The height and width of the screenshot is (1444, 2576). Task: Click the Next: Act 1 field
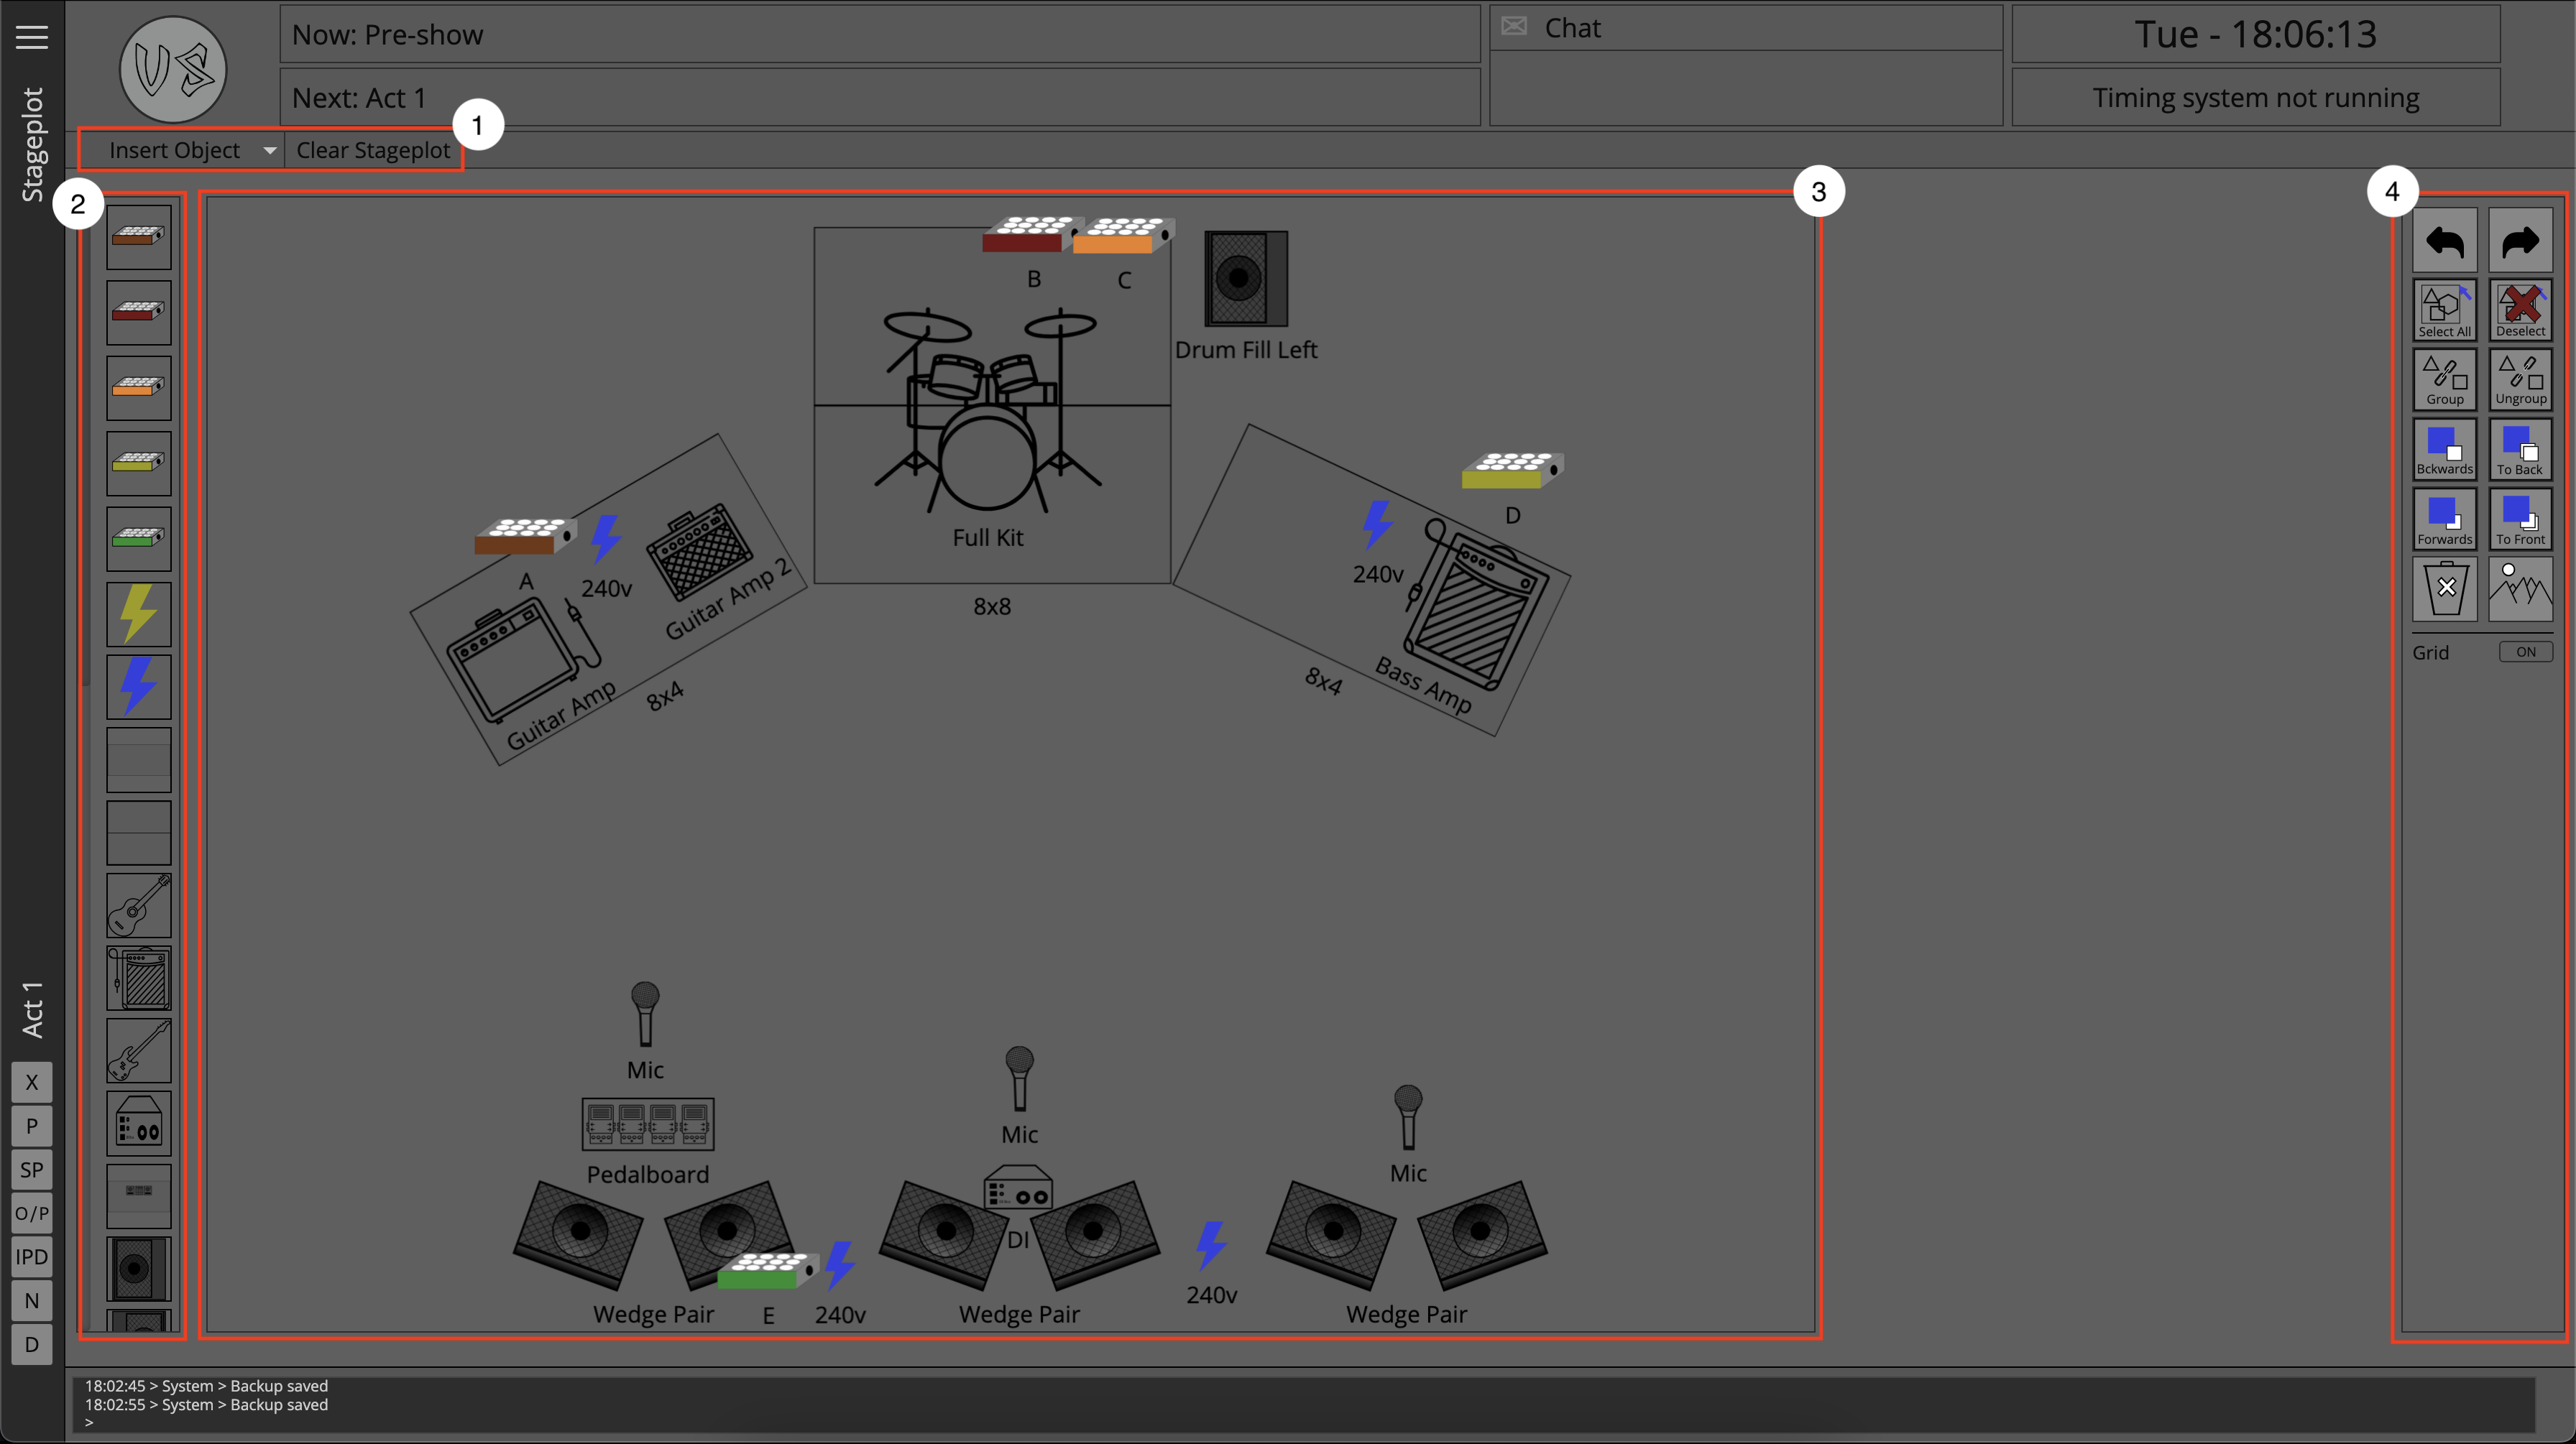tap(879, 97)
